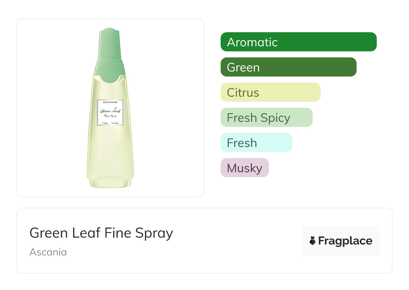Click the Fine Spray script on bottle label
Image resolution: width=409 pixels, height=290 pixels.
pos(110,116)
